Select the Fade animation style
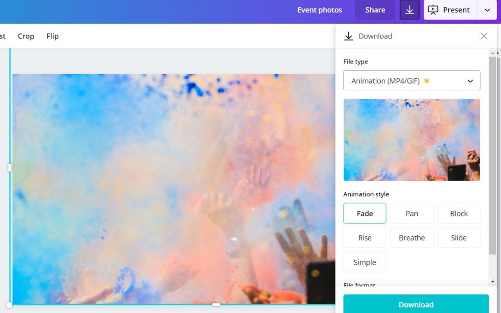 pos(364,213)
